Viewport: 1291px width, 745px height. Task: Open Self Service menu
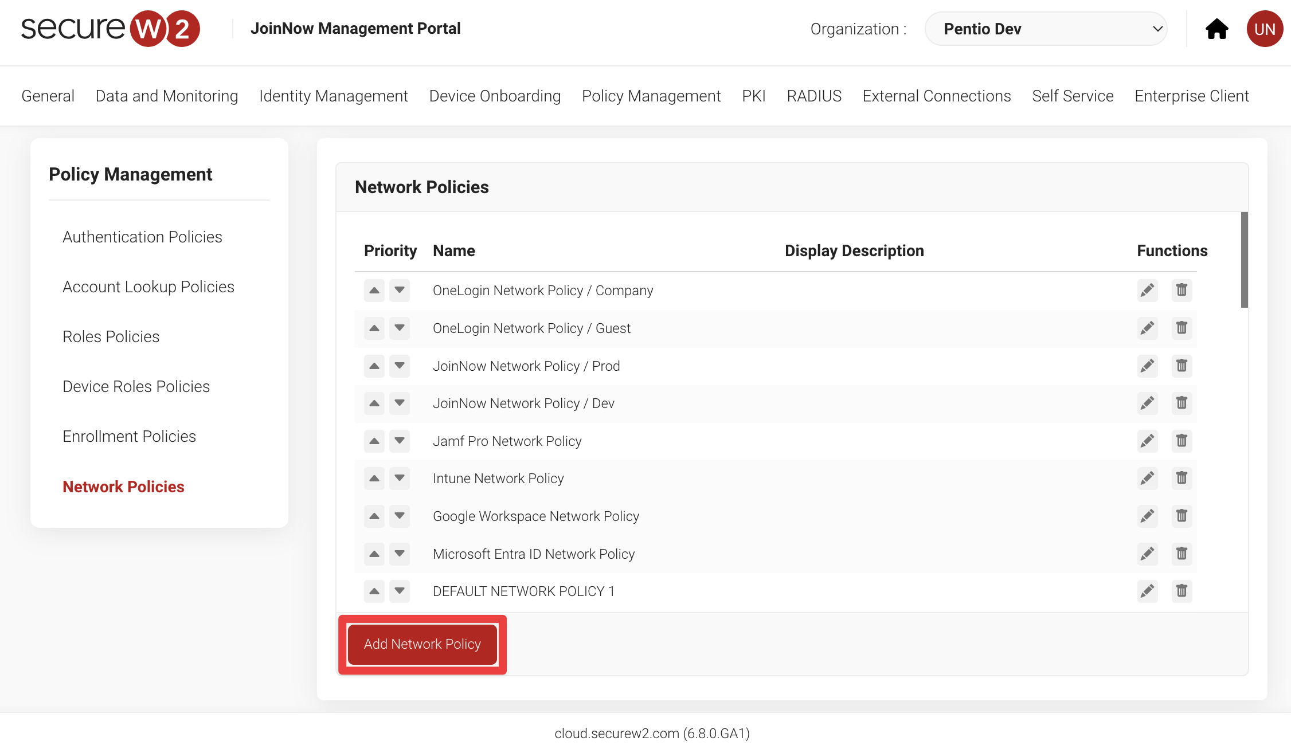pyautogui.click(x=1073, y=96)
